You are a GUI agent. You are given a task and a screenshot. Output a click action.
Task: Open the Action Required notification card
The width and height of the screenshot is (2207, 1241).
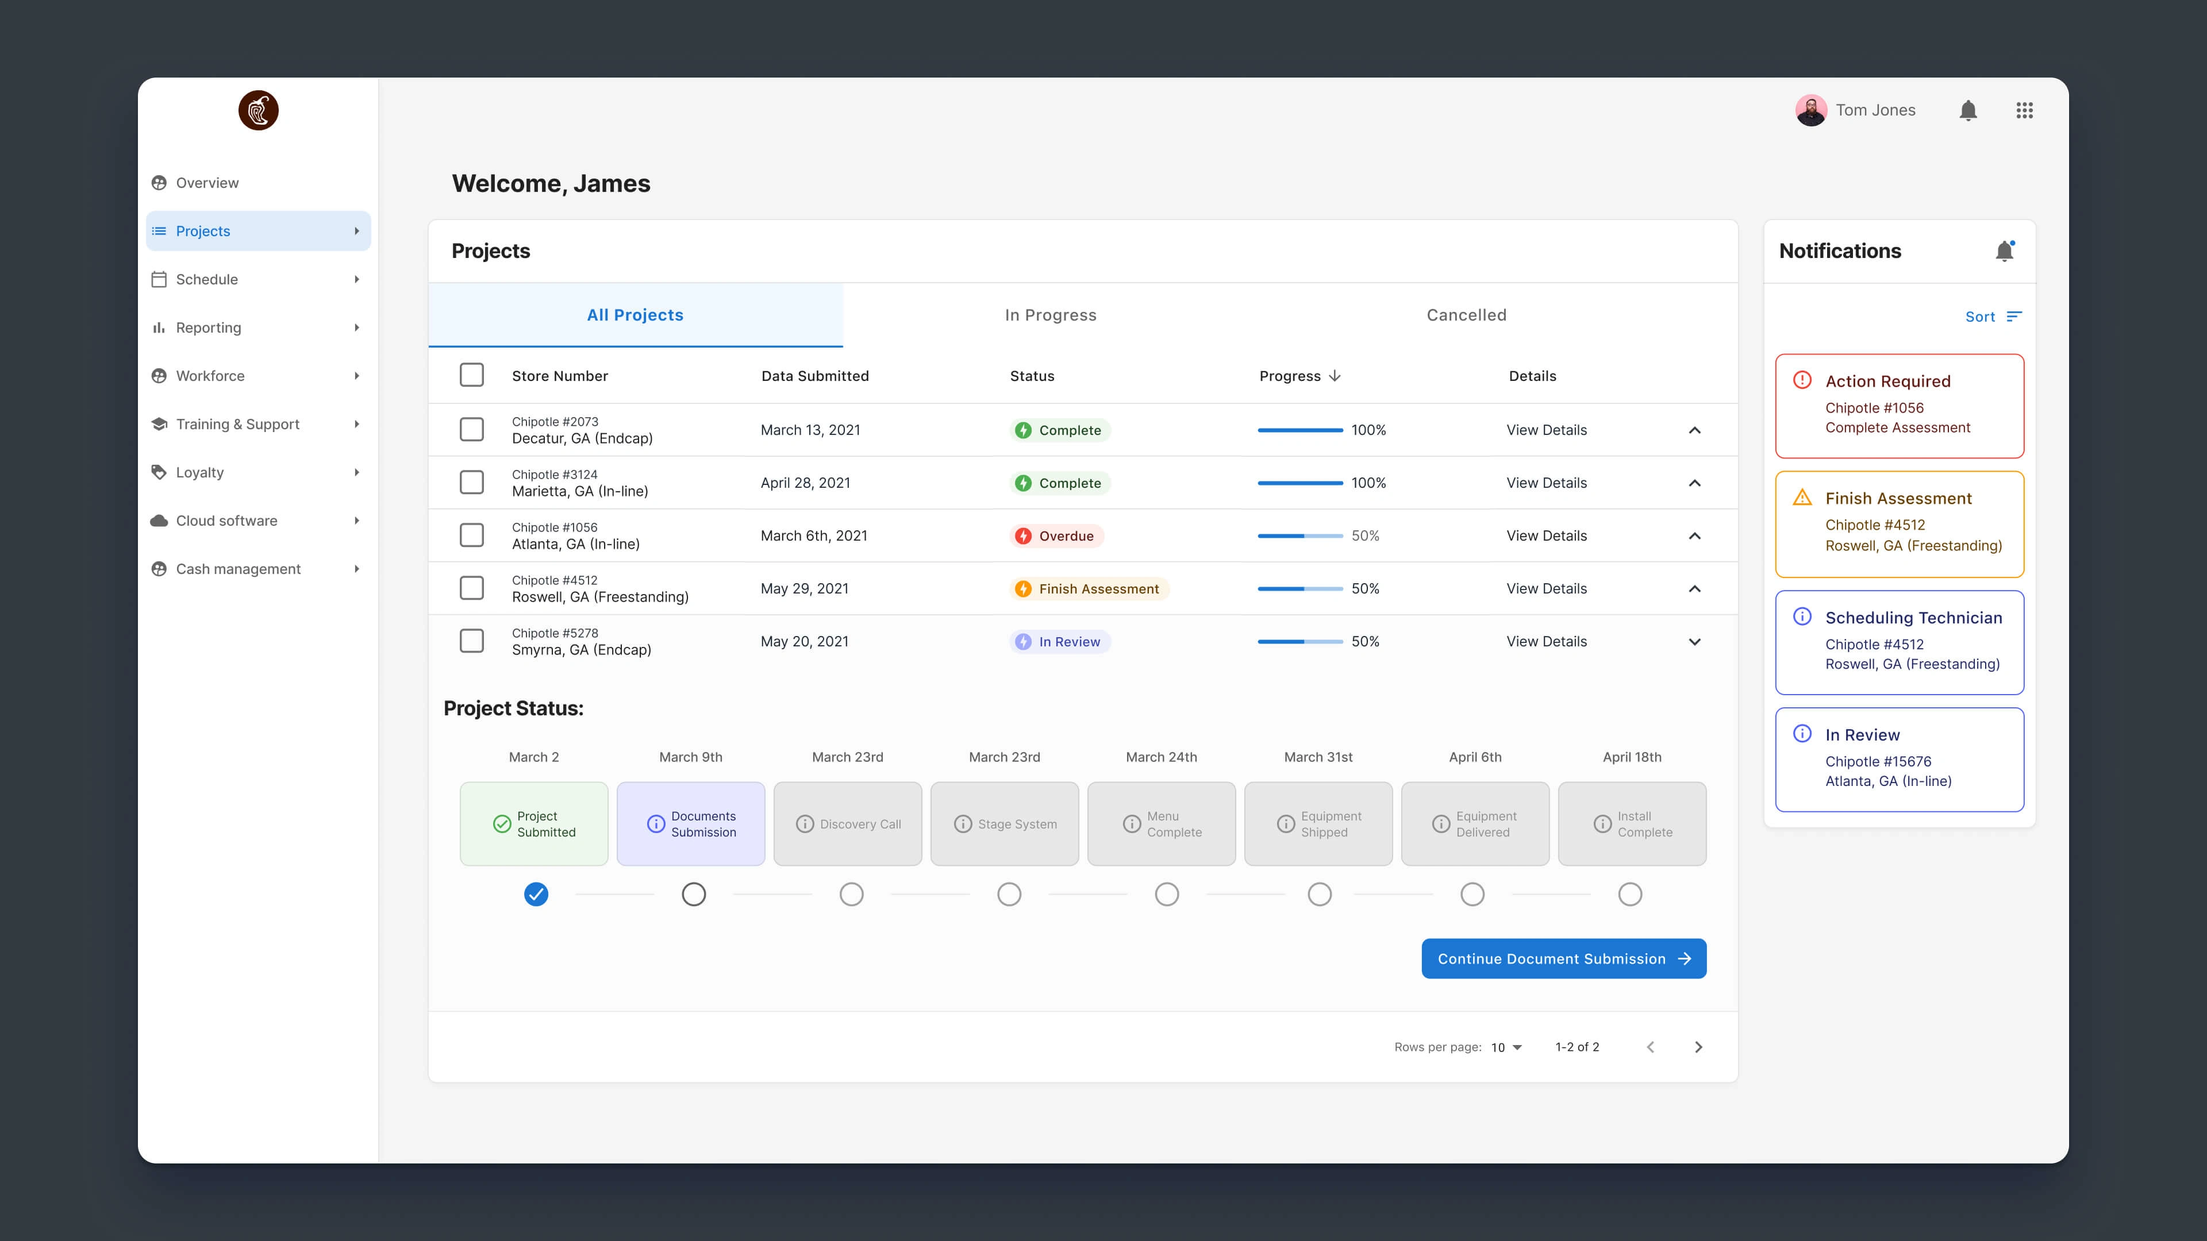[1900, 406]
